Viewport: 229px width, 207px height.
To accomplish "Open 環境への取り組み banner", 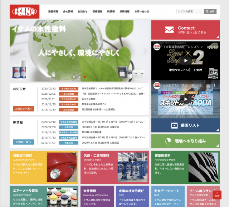I will pyautogui.click(x=186, y=141).
